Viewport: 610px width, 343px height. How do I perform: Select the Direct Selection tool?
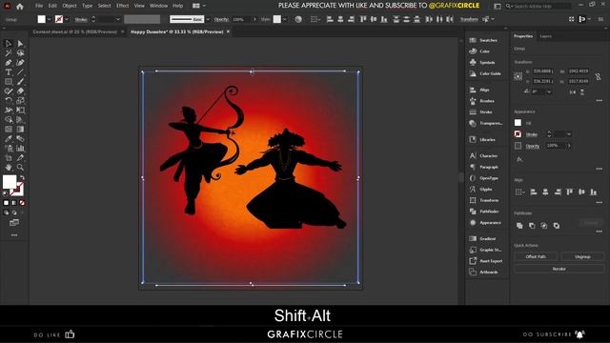pos(20,44)
